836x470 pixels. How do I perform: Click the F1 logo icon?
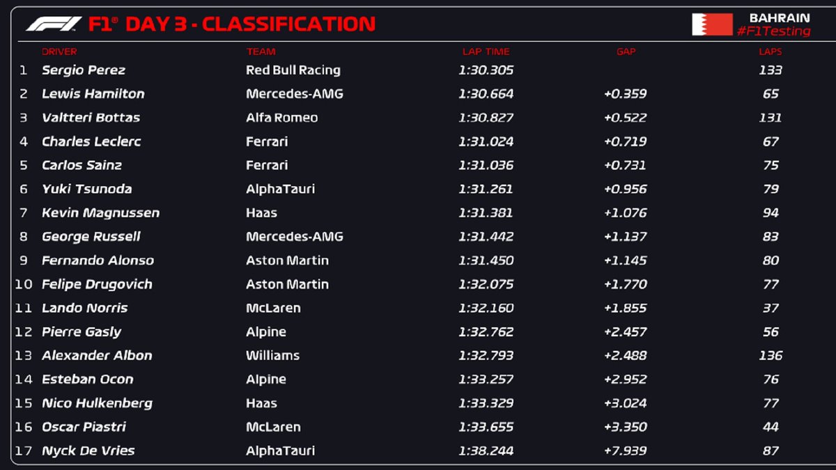click(x=54, y=24)
